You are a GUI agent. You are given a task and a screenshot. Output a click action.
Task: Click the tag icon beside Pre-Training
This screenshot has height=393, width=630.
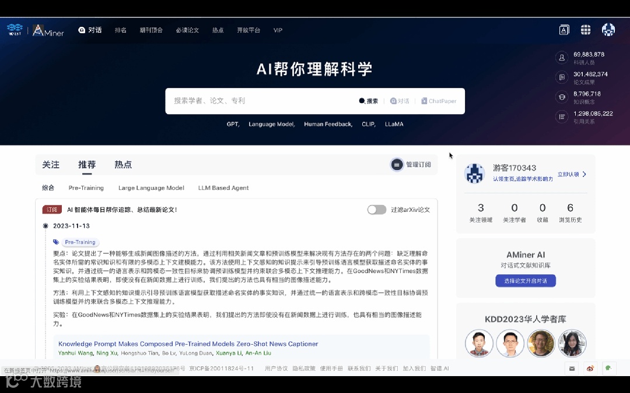(x=56, y=242)
